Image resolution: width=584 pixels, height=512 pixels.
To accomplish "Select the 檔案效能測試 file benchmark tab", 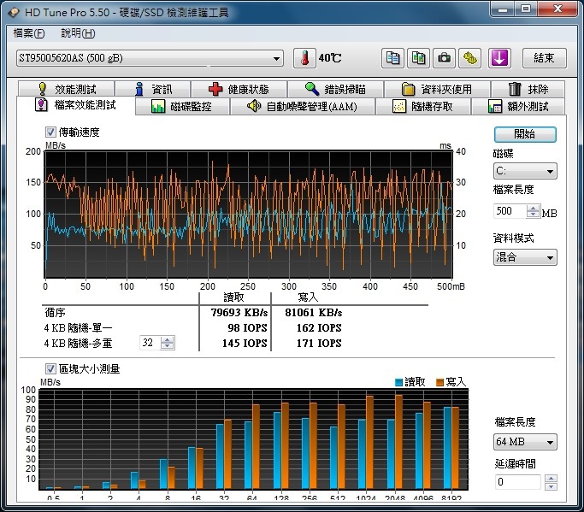I will pos(75,105).
